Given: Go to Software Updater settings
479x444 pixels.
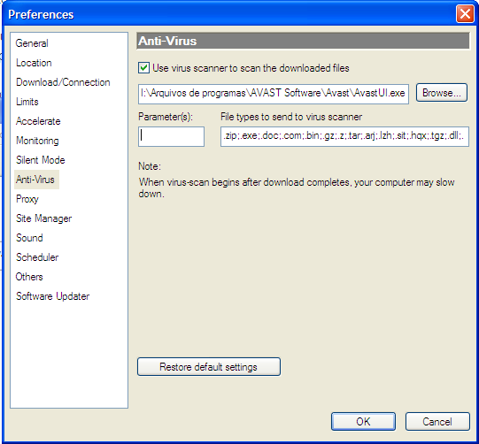Looking at the screenshot, I should click(52, 296).
